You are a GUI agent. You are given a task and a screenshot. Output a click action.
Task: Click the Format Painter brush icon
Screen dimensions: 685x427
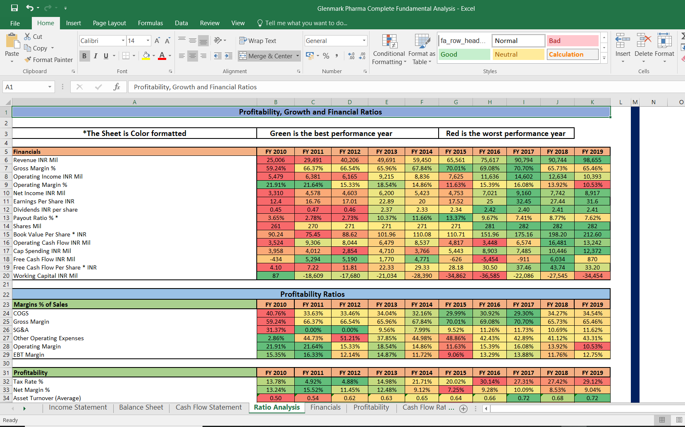(x=28, y=60)
